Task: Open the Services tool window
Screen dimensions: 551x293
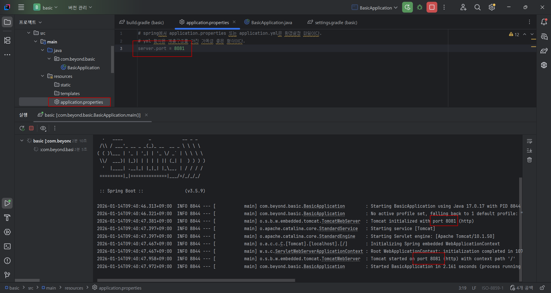Action: 7,232
